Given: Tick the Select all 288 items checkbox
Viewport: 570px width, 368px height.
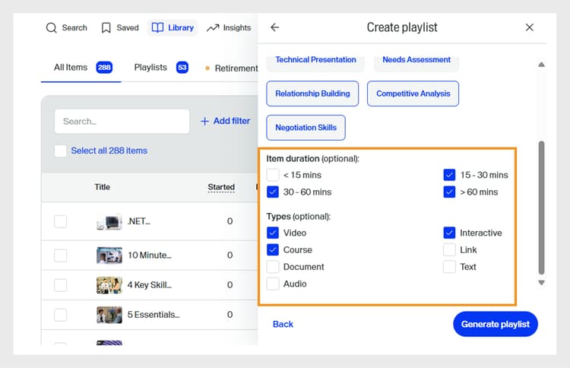Looking at the screenshot, I should (x=61, y=151).
